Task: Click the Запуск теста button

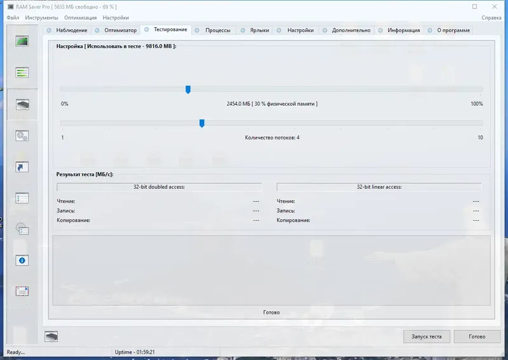Action: (x=426, y=337)
